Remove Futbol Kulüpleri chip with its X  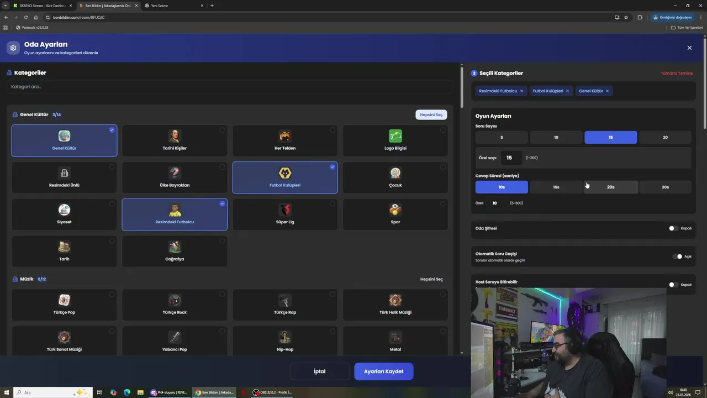pos(567,91)
